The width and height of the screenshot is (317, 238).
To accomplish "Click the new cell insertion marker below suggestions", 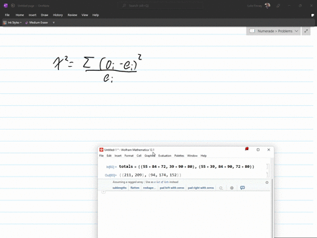I will 104,192.
